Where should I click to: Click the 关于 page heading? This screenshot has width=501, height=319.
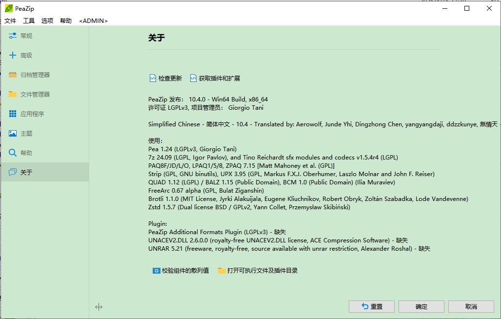tap(157, 38)
